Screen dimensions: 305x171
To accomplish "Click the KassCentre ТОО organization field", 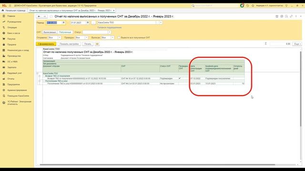I will click(x=127, y=23).
